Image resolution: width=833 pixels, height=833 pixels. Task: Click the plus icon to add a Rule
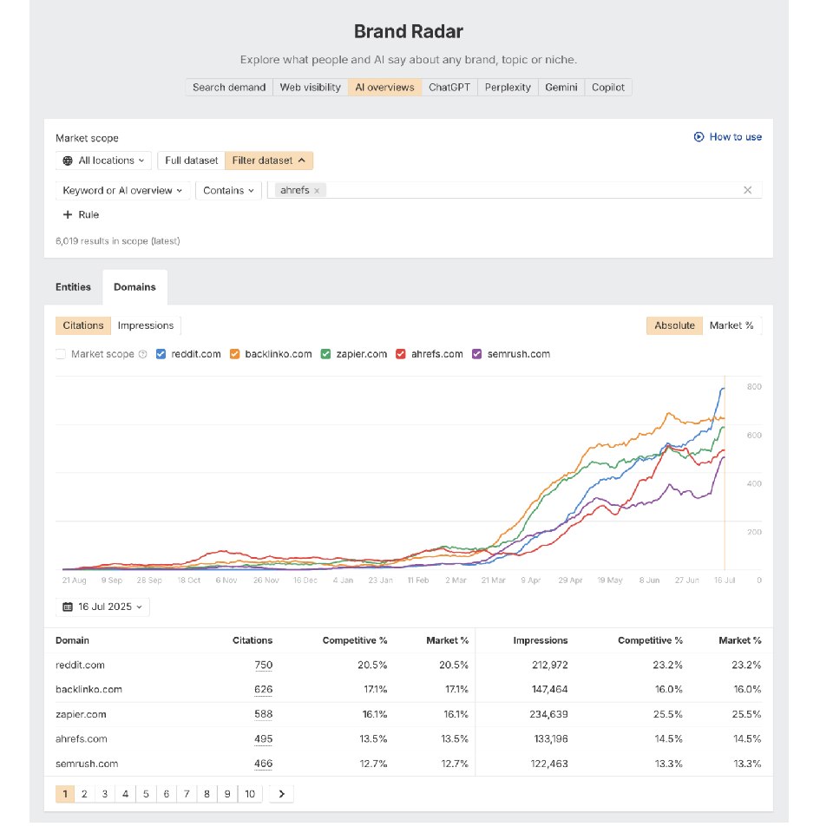click(x=68, y=214)
